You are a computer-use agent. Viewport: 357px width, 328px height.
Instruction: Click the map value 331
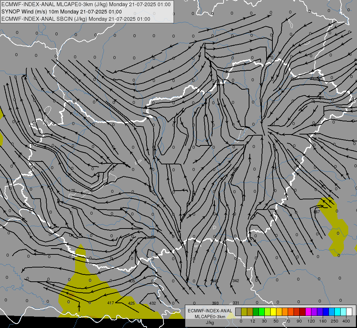tap(236, 303)
